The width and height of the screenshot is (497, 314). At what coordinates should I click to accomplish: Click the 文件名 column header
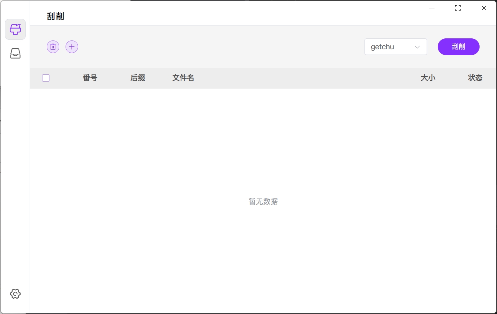tap(183, 78)
